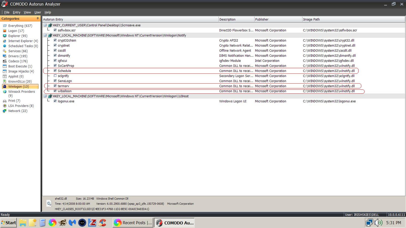The image size is (406, 228).
Task: Click the volume speaker tray icon
Action: [x=378, y=223]
